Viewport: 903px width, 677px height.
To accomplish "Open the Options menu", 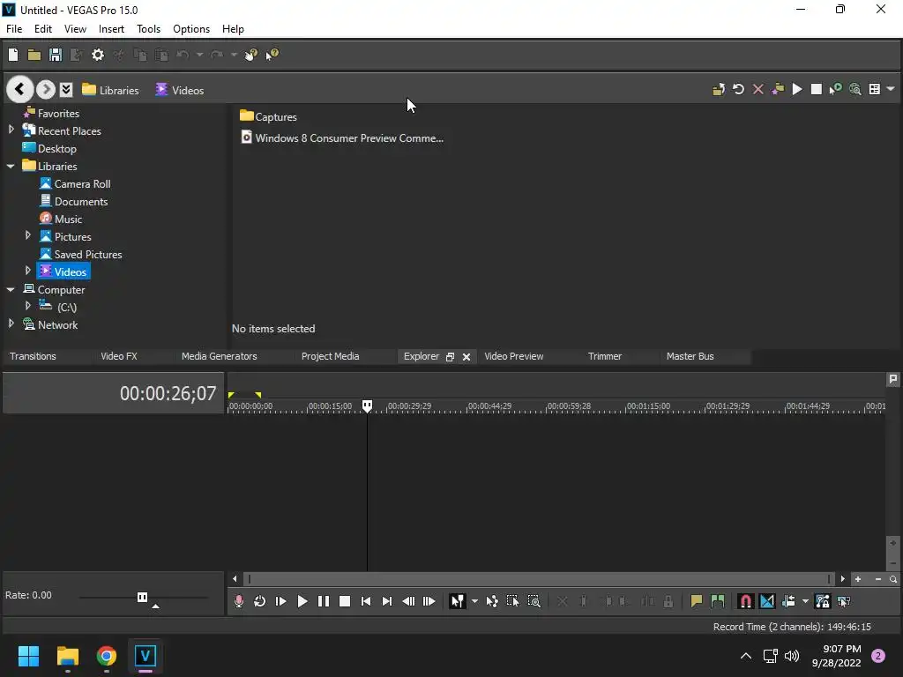I will (191, 29).
